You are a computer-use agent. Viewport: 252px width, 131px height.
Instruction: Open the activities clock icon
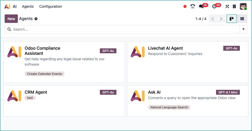(x=214, y=6)
